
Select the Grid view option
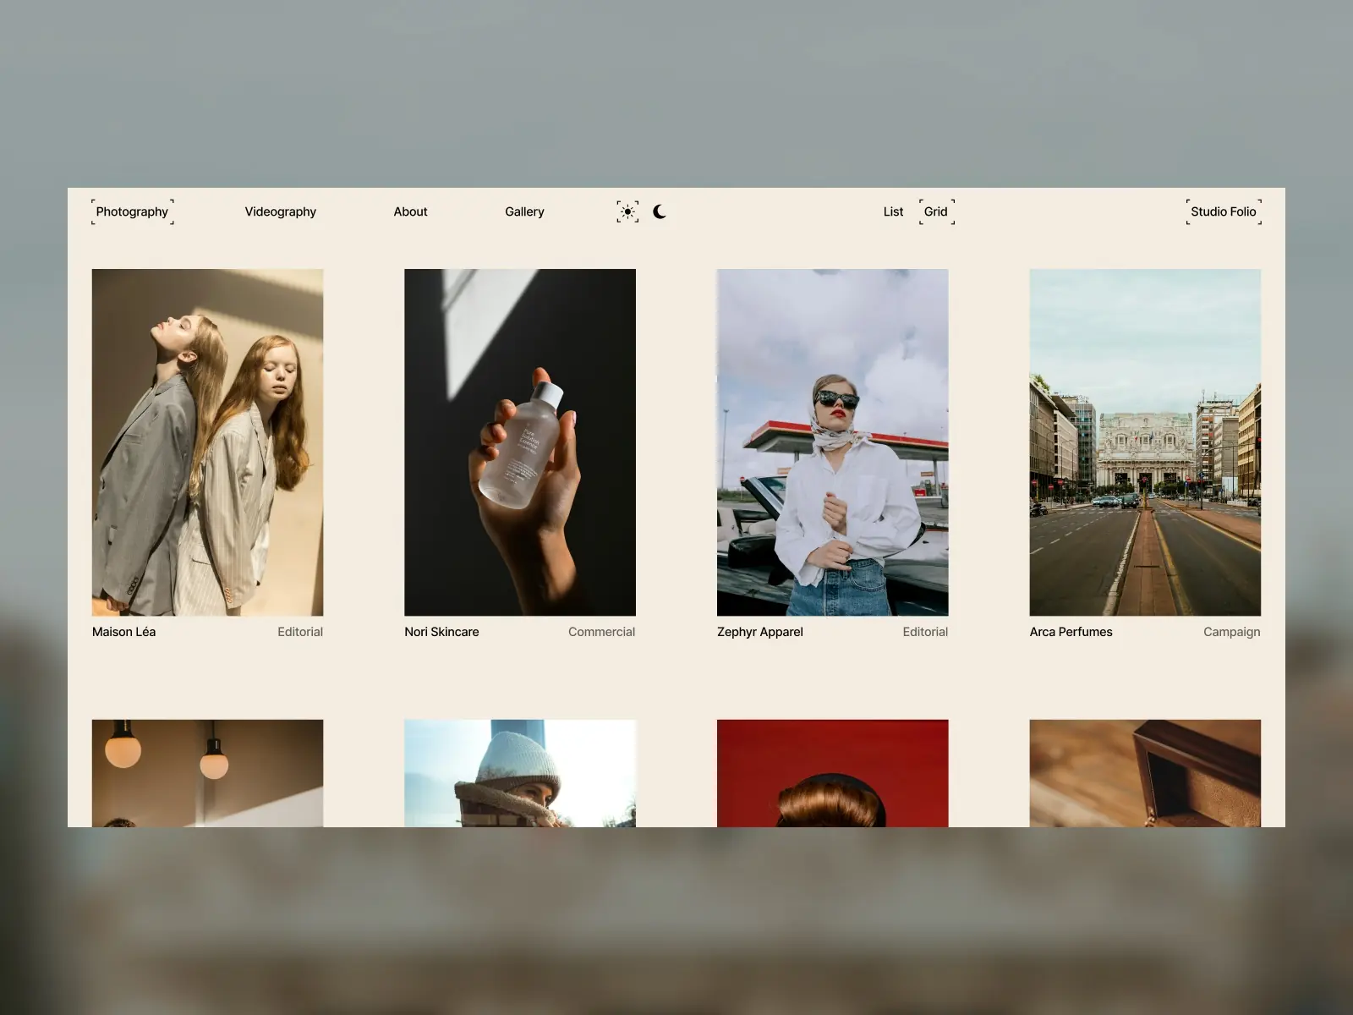click(x=936, y=211)
